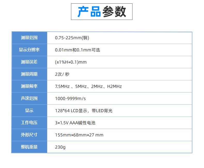Click the 0.01mm和0.1mm可选 text
Image resolution: width=204 pixels, height=168 pixels.
click(x=77, y=50)
